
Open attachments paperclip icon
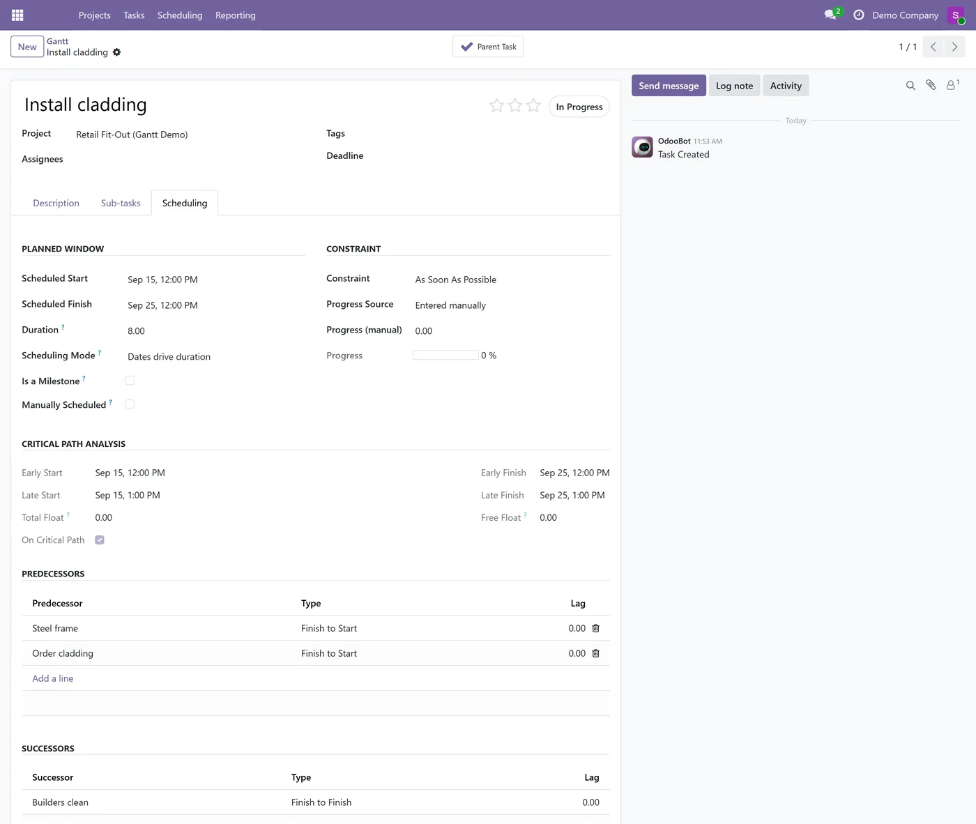931,85
